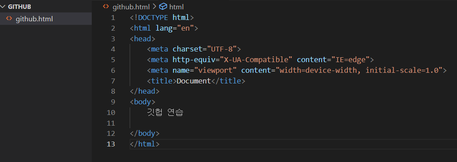457x162 pixels.
Task: Click the cube symbol icon in breadcrumb
Action: pos(163,6)
